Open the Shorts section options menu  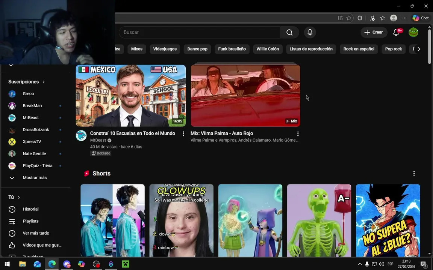point(414,173)
